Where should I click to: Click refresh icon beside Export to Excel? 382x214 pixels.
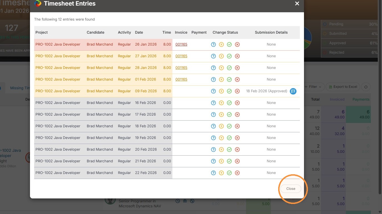coord(366,87)
